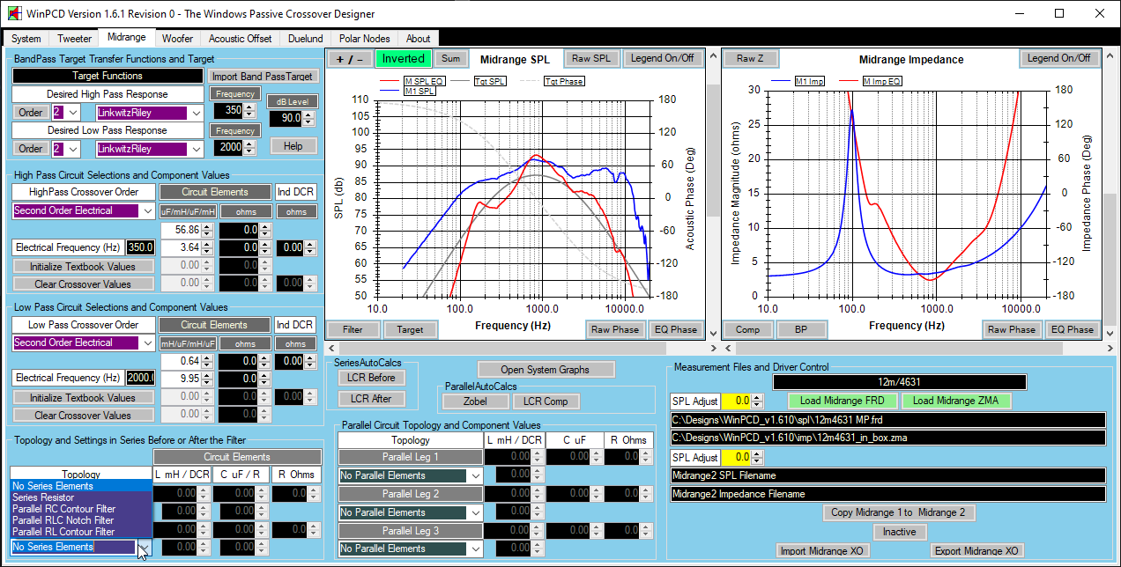Click the + / - button on SPL graph

tap(349, 59)
